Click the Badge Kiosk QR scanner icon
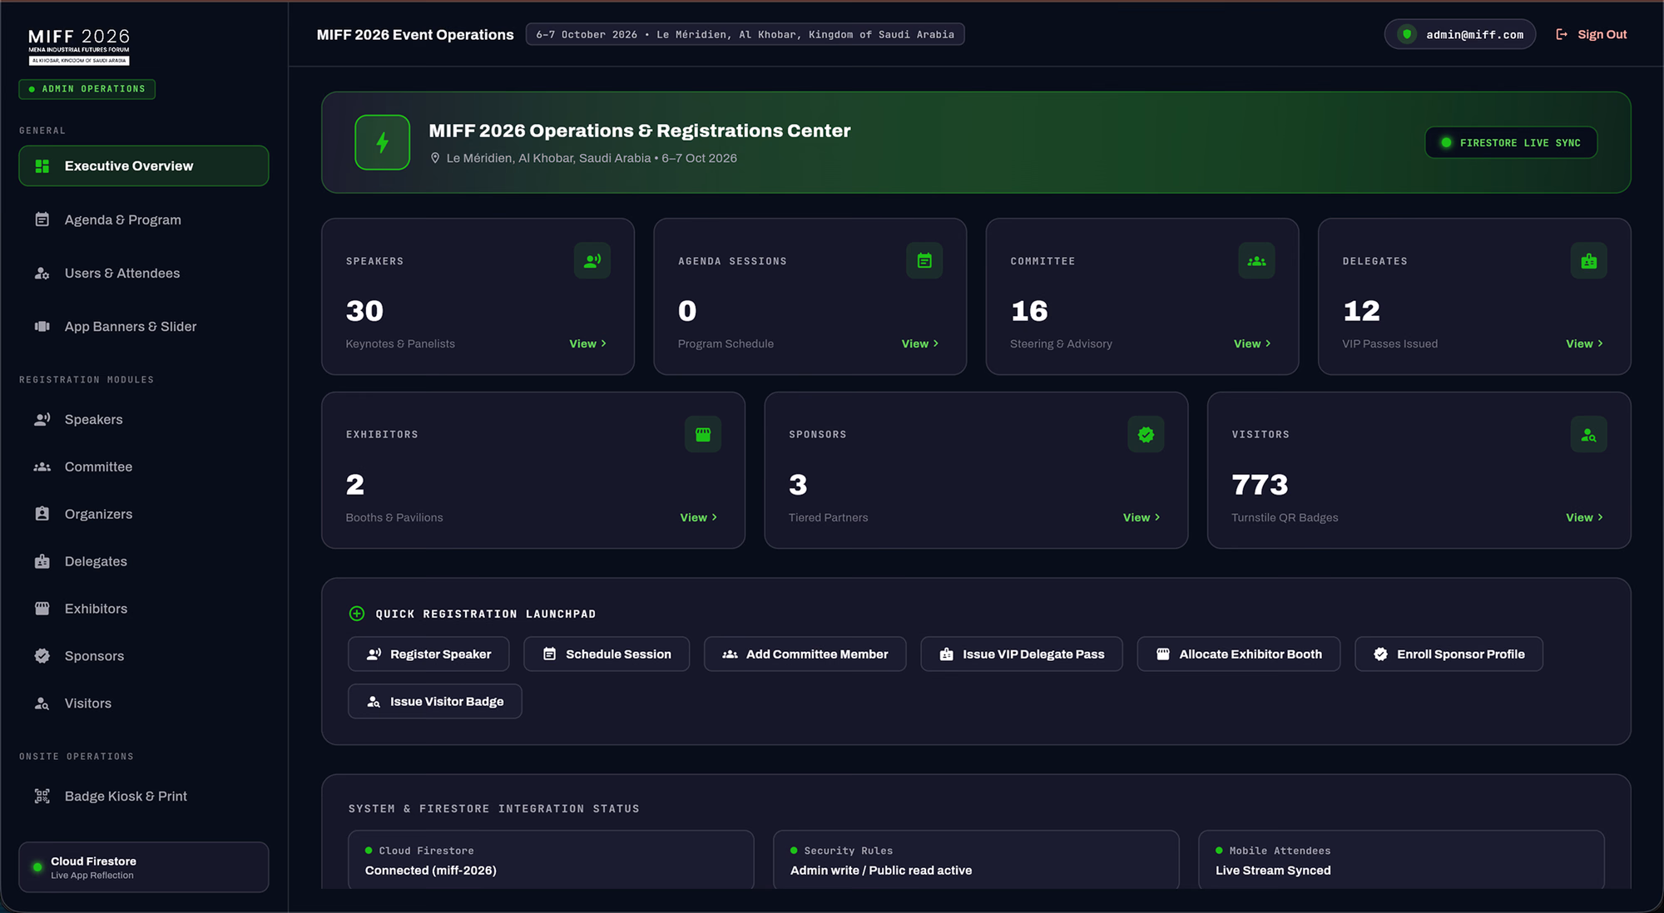Image resolution: width=1664 pixels, height=913 pixels. 42,796
